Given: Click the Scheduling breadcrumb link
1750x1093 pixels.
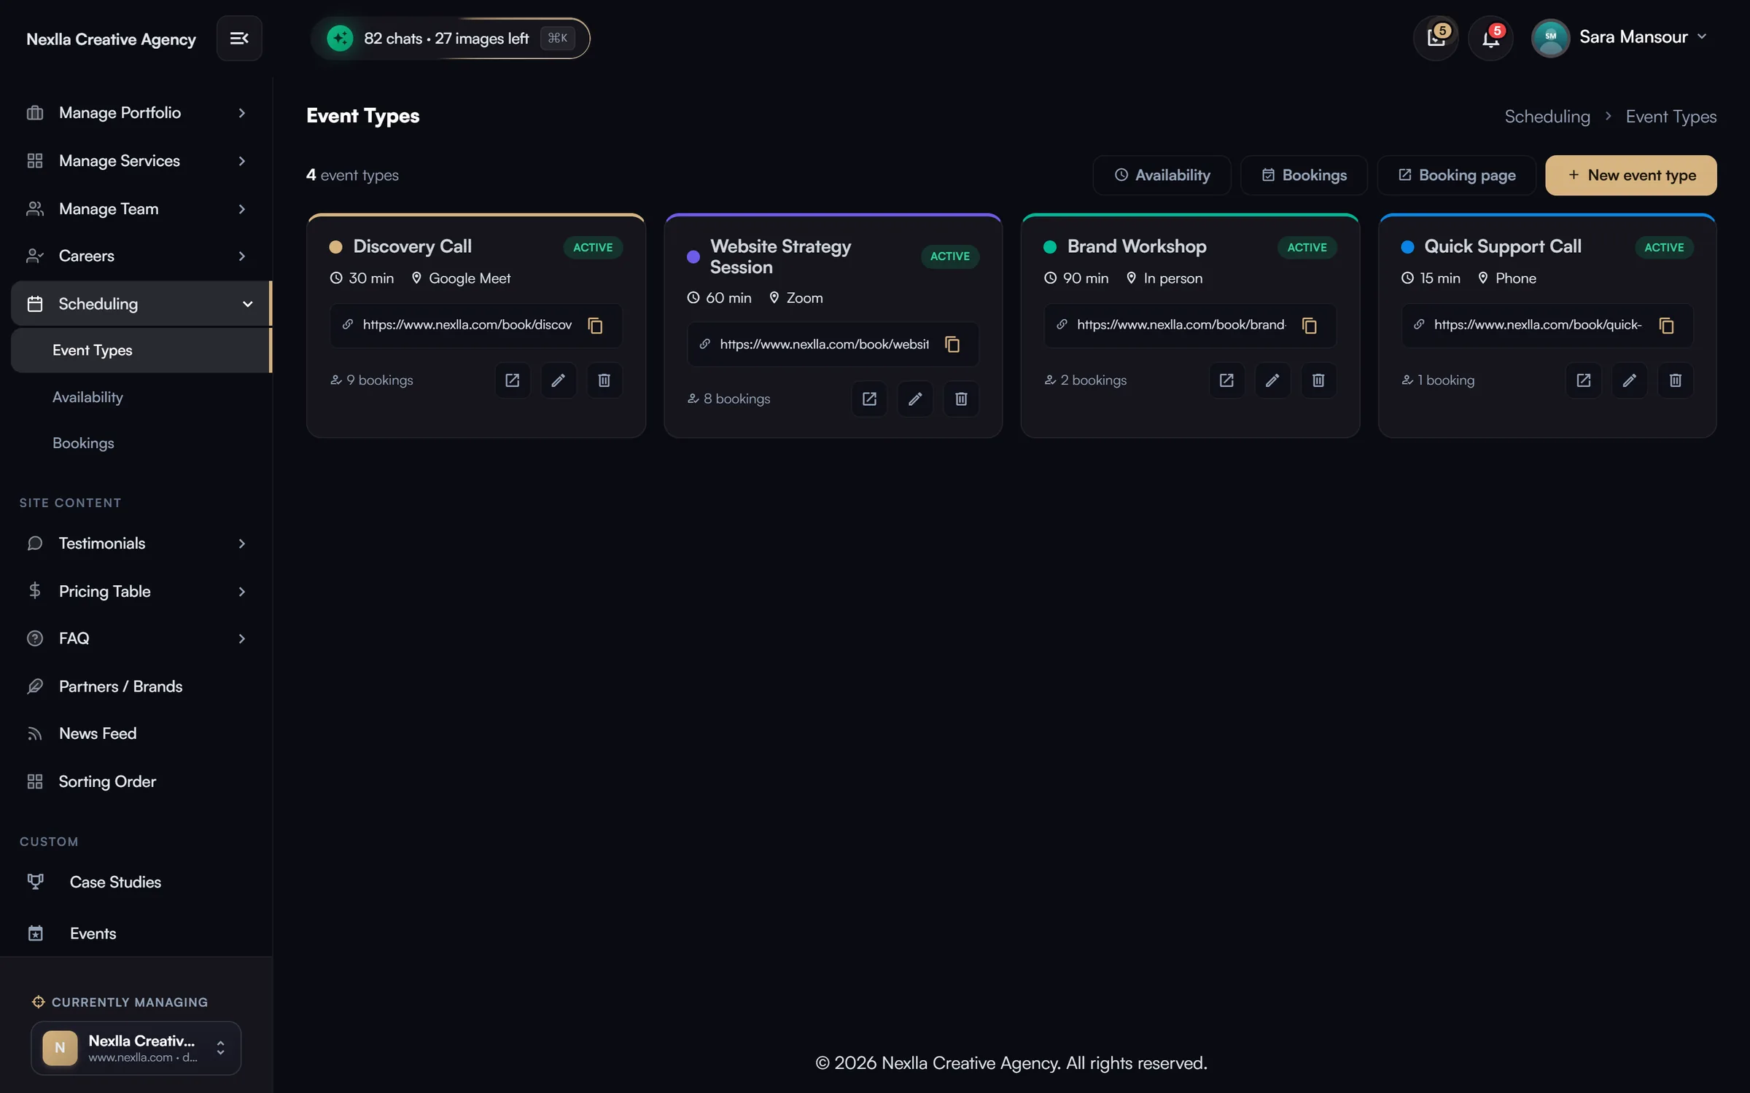Looking at the screenshot, I should tap(1547, 117).
